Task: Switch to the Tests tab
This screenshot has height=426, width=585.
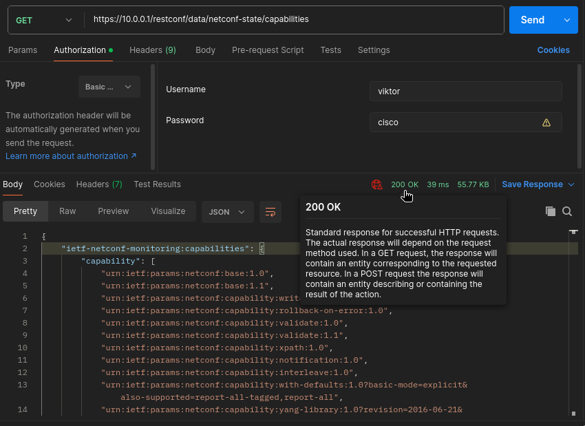Action: coord(330,50)
